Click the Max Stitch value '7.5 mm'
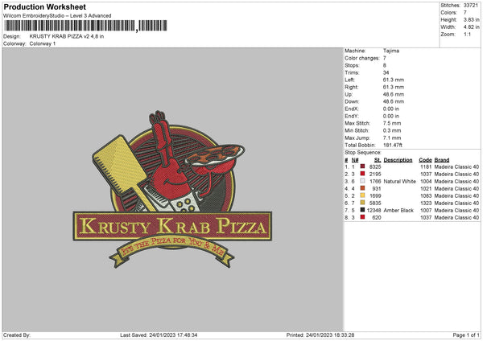Viewport: 483px width, 341px height. [392, 123]
